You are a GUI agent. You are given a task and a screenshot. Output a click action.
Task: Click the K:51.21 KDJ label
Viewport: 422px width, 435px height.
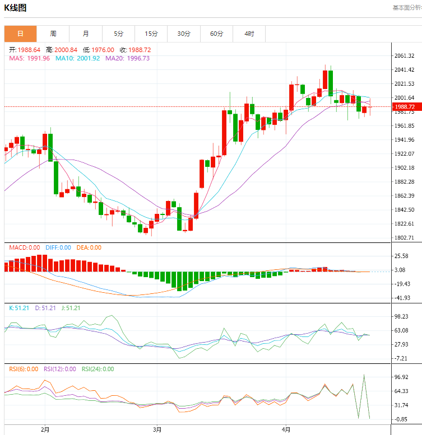tap(19, 308)
